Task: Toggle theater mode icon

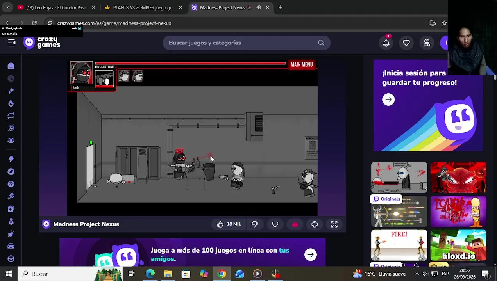Action: coord(315,224)
